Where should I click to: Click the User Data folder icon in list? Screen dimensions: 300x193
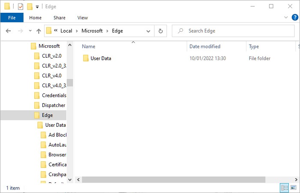tap(86, 58)
